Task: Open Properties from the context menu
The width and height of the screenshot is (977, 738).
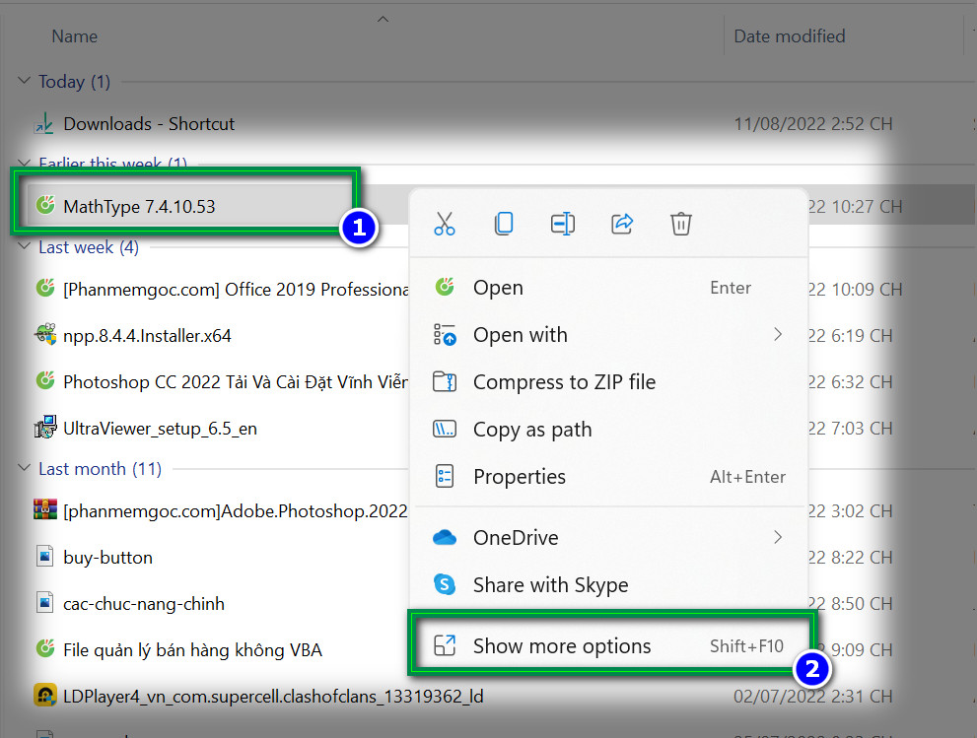Action: click(x=610, y=477)
